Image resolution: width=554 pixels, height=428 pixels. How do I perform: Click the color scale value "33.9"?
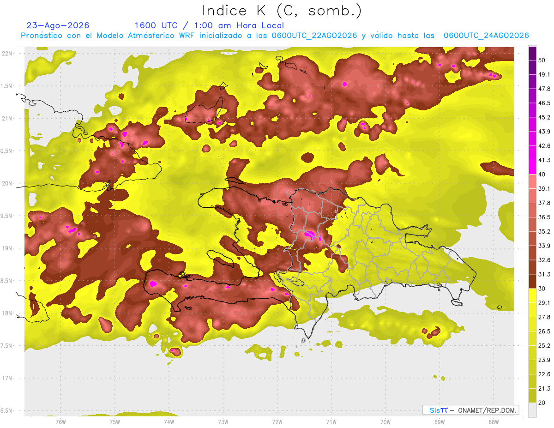(x=544, y=246)
